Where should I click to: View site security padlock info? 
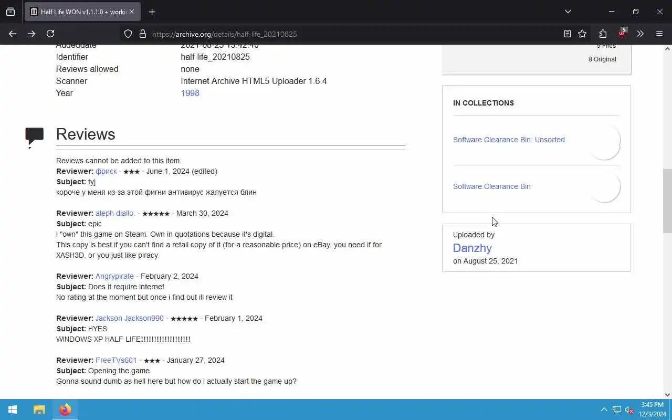(142, 34)
